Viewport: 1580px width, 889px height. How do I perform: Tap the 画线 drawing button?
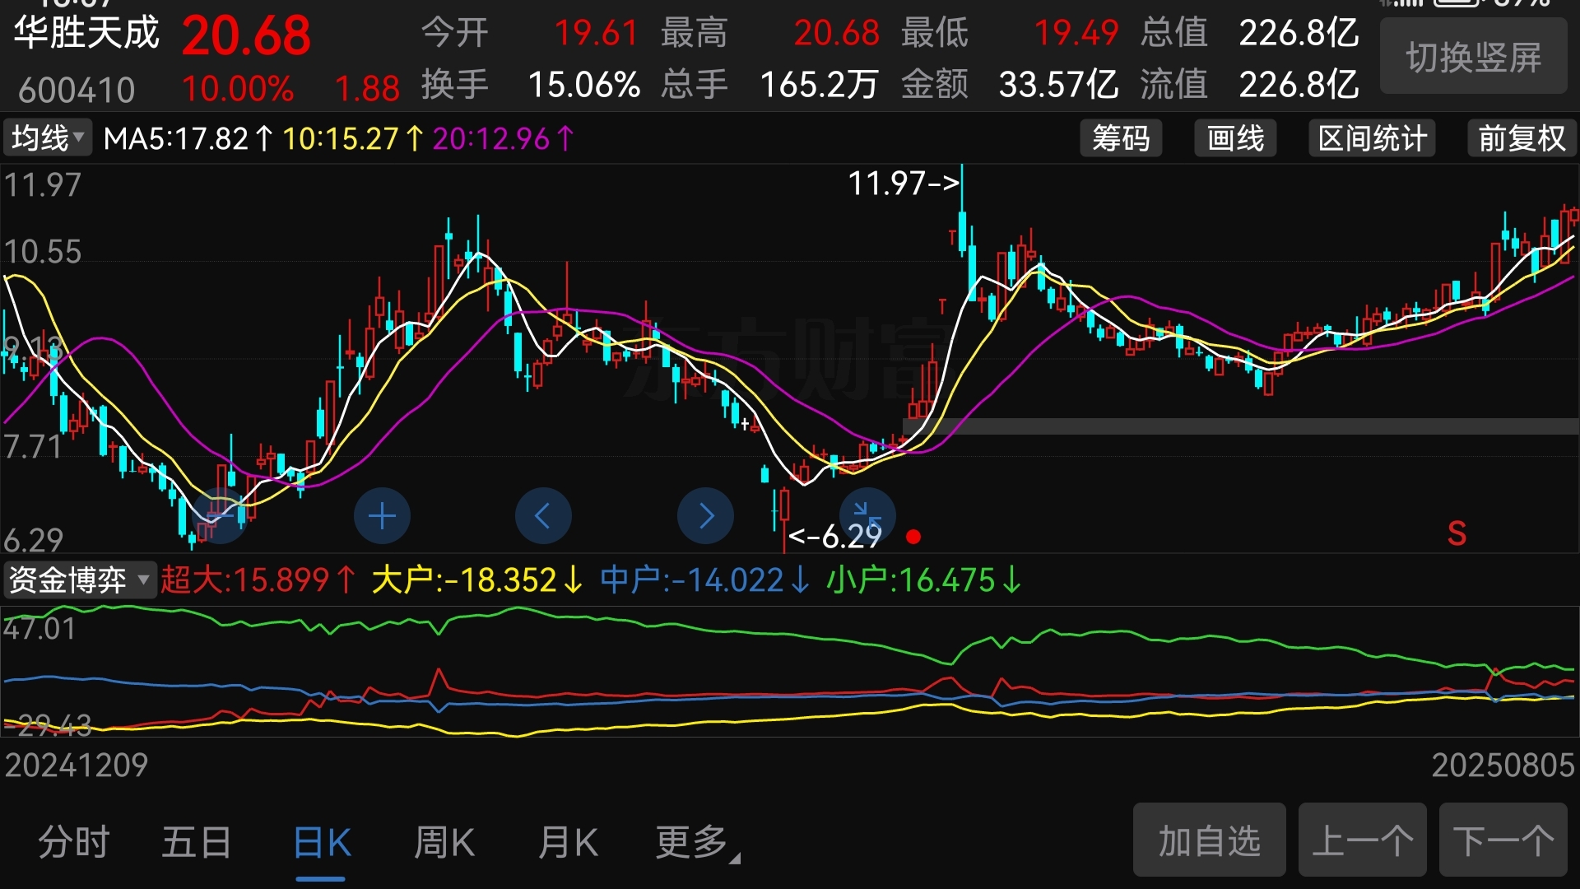pyautogui.click(x=1235, y=138)
